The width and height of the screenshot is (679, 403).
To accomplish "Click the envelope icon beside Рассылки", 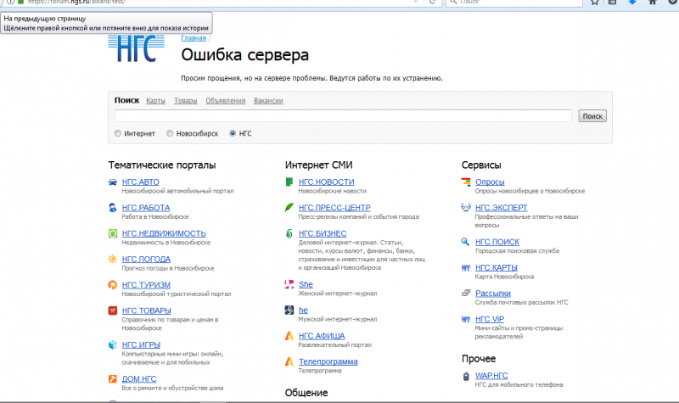I will (465, 294).
